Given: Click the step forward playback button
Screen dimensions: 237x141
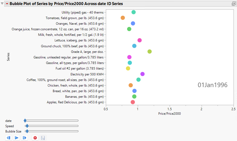Looking at the screenshot, I should tap(24, 138).
